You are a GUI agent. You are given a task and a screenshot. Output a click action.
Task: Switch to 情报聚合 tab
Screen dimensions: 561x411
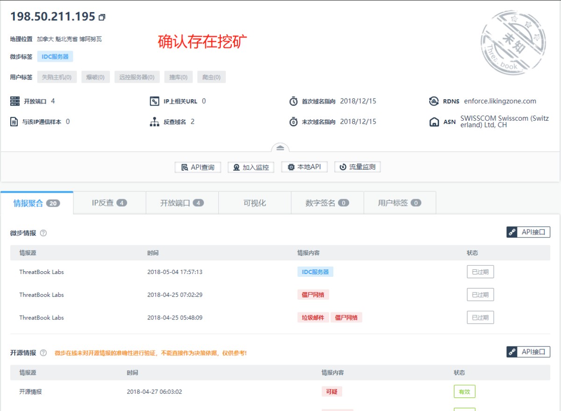(37, 203)
